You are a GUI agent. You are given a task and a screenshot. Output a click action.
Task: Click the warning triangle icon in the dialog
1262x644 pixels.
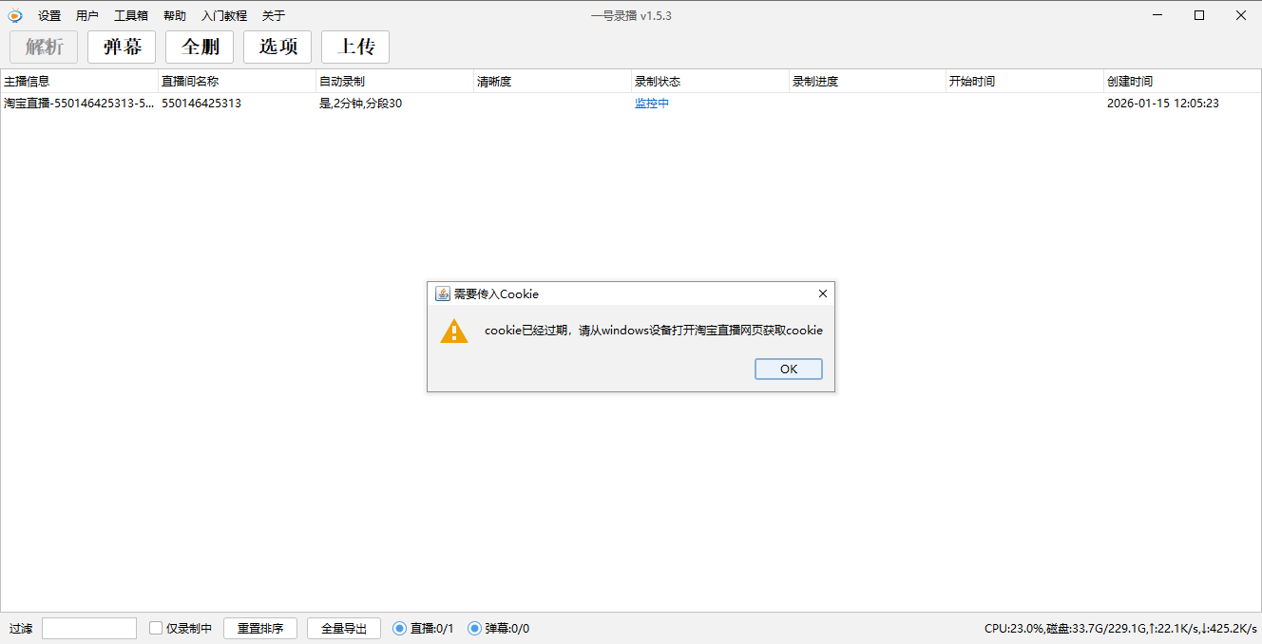454,331
